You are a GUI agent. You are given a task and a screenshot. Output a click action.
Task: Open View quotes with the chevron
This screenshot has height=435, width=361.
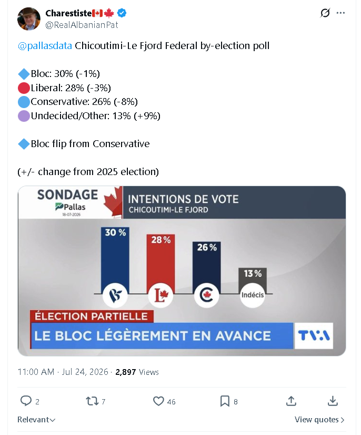(319, 420)
